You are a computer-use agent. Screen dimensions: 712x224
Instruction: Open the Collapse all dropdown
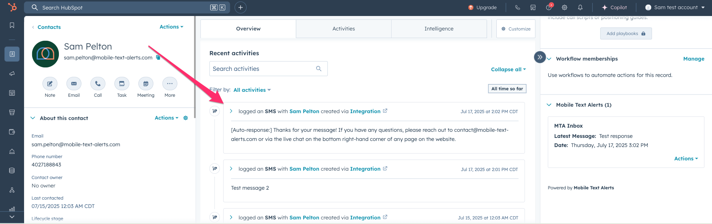click(509, 69)
